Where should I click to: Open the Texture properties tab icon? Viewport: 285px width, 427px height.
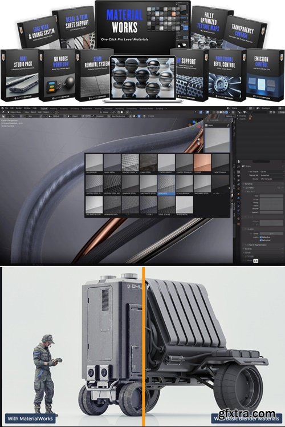238,224
